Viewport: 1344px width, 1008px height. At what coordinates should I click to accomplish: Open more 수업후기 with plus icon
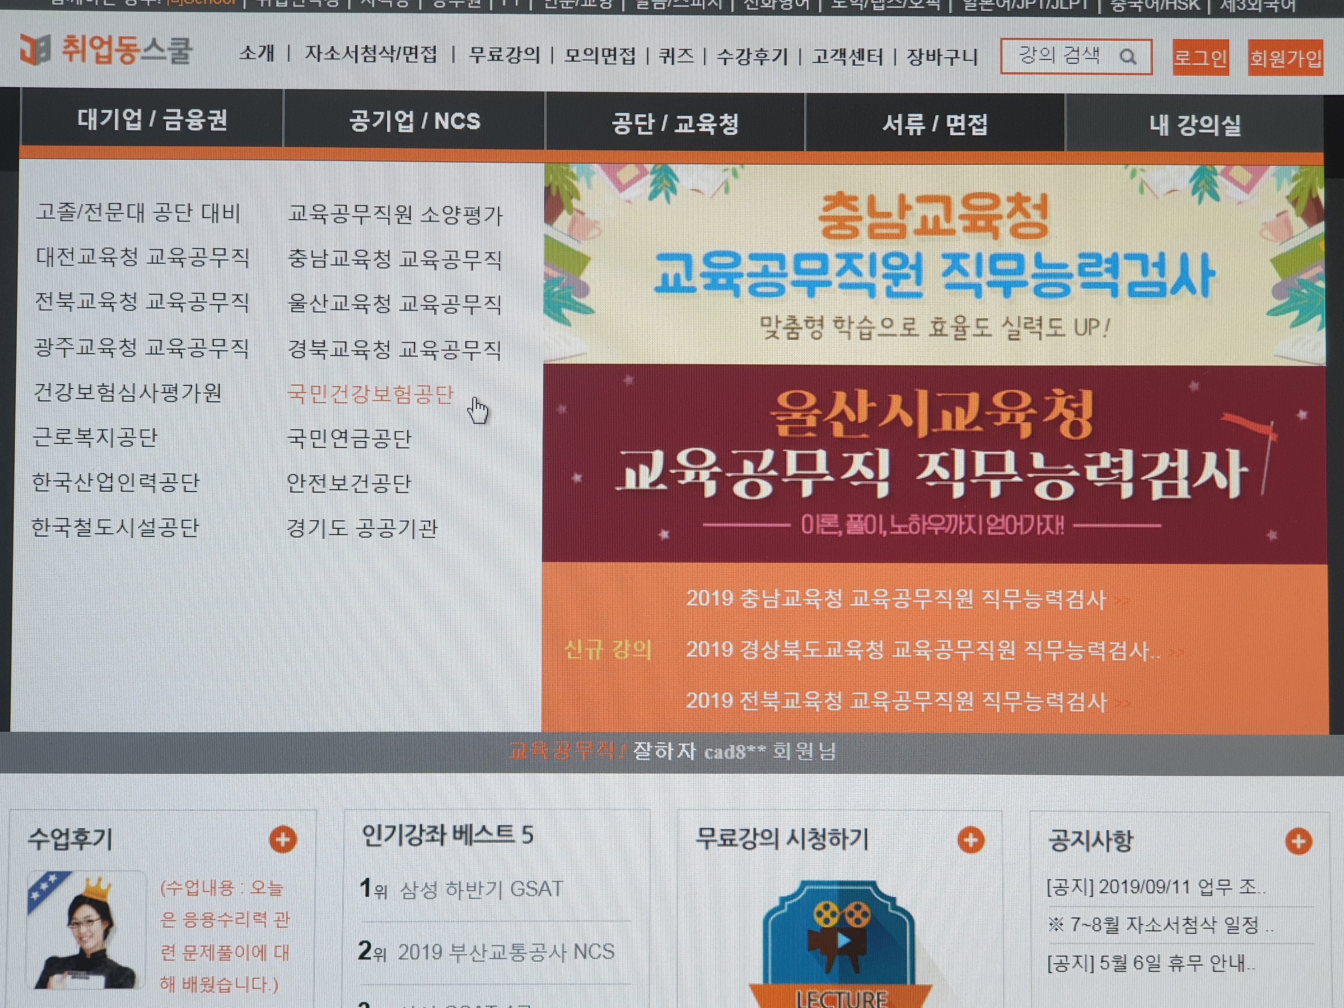[283, 840]
